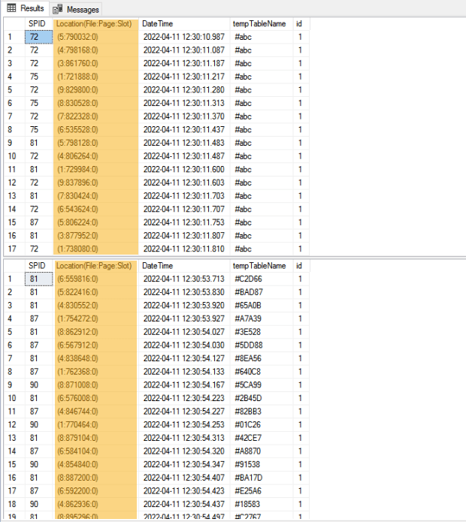Select DateTime cell 2022-04-11 12:30:54.167
This screenshot has width=466, height=522.
coord(184,385)
